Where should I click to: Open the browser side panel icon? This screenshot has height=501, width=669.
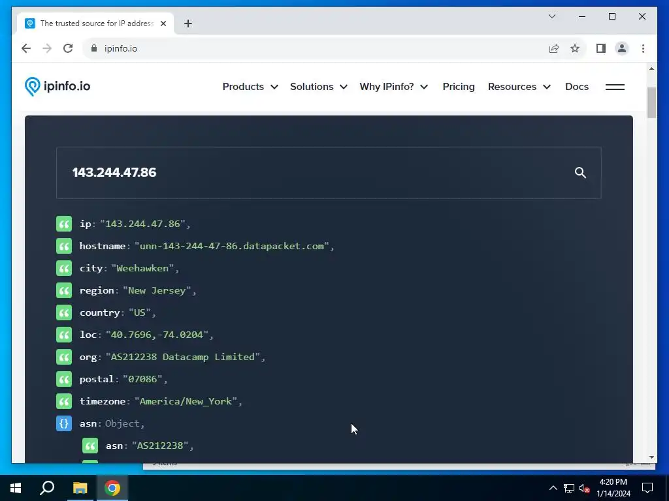(x=601, y=48)
